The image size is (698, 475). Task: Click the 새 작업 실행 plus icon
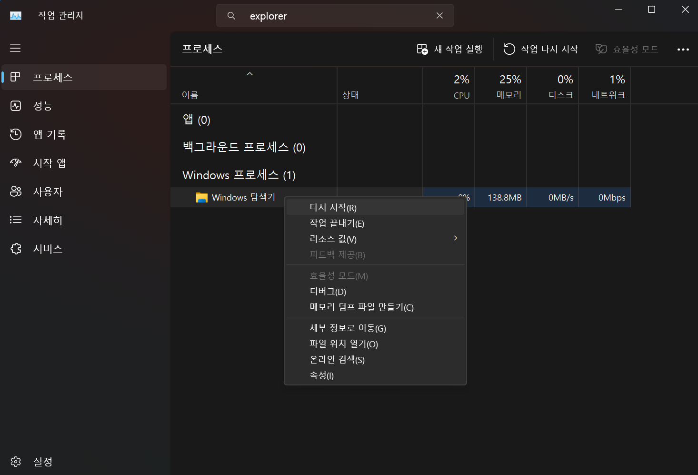[x=422, y=49]
